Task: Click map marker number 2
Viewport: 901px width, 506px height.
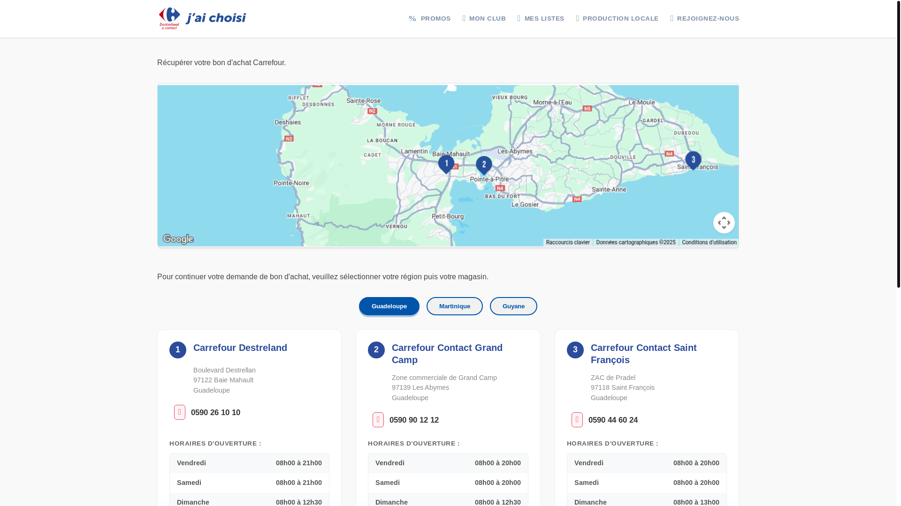Action: [x=484, y=166]
